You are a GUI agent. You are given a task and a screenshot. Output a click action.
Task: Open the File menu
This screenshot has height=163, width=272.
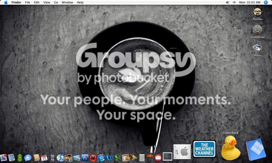click(x=28, y=2)
